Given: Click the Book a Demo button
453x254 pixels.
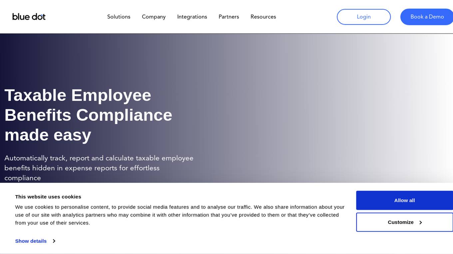Looking at the screenshot, I should (427, 17).
